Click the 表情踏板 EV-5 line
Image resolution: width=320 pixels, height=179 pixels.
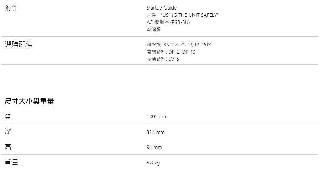tap(163, 59)
